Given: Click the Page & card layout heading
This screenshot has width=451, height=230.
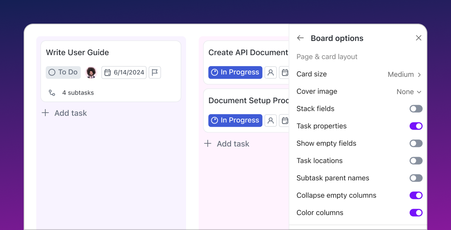Looking at the screenshot, I should pos(327,57).
